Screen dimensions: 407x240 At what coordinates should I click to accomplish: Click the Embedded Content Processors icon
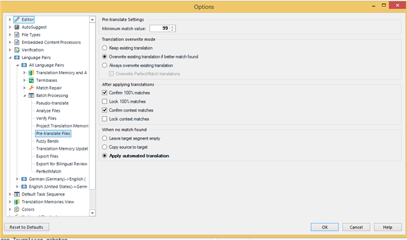[17, 43]
